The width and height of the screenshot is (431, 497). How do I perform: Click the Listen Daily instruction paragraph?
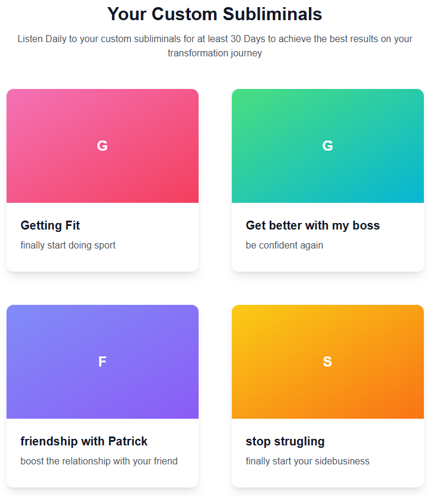coord(215,46)
